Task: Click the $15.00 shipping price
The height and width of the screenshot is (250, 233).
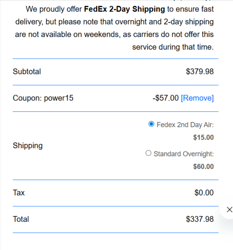Action: [203, 138]
